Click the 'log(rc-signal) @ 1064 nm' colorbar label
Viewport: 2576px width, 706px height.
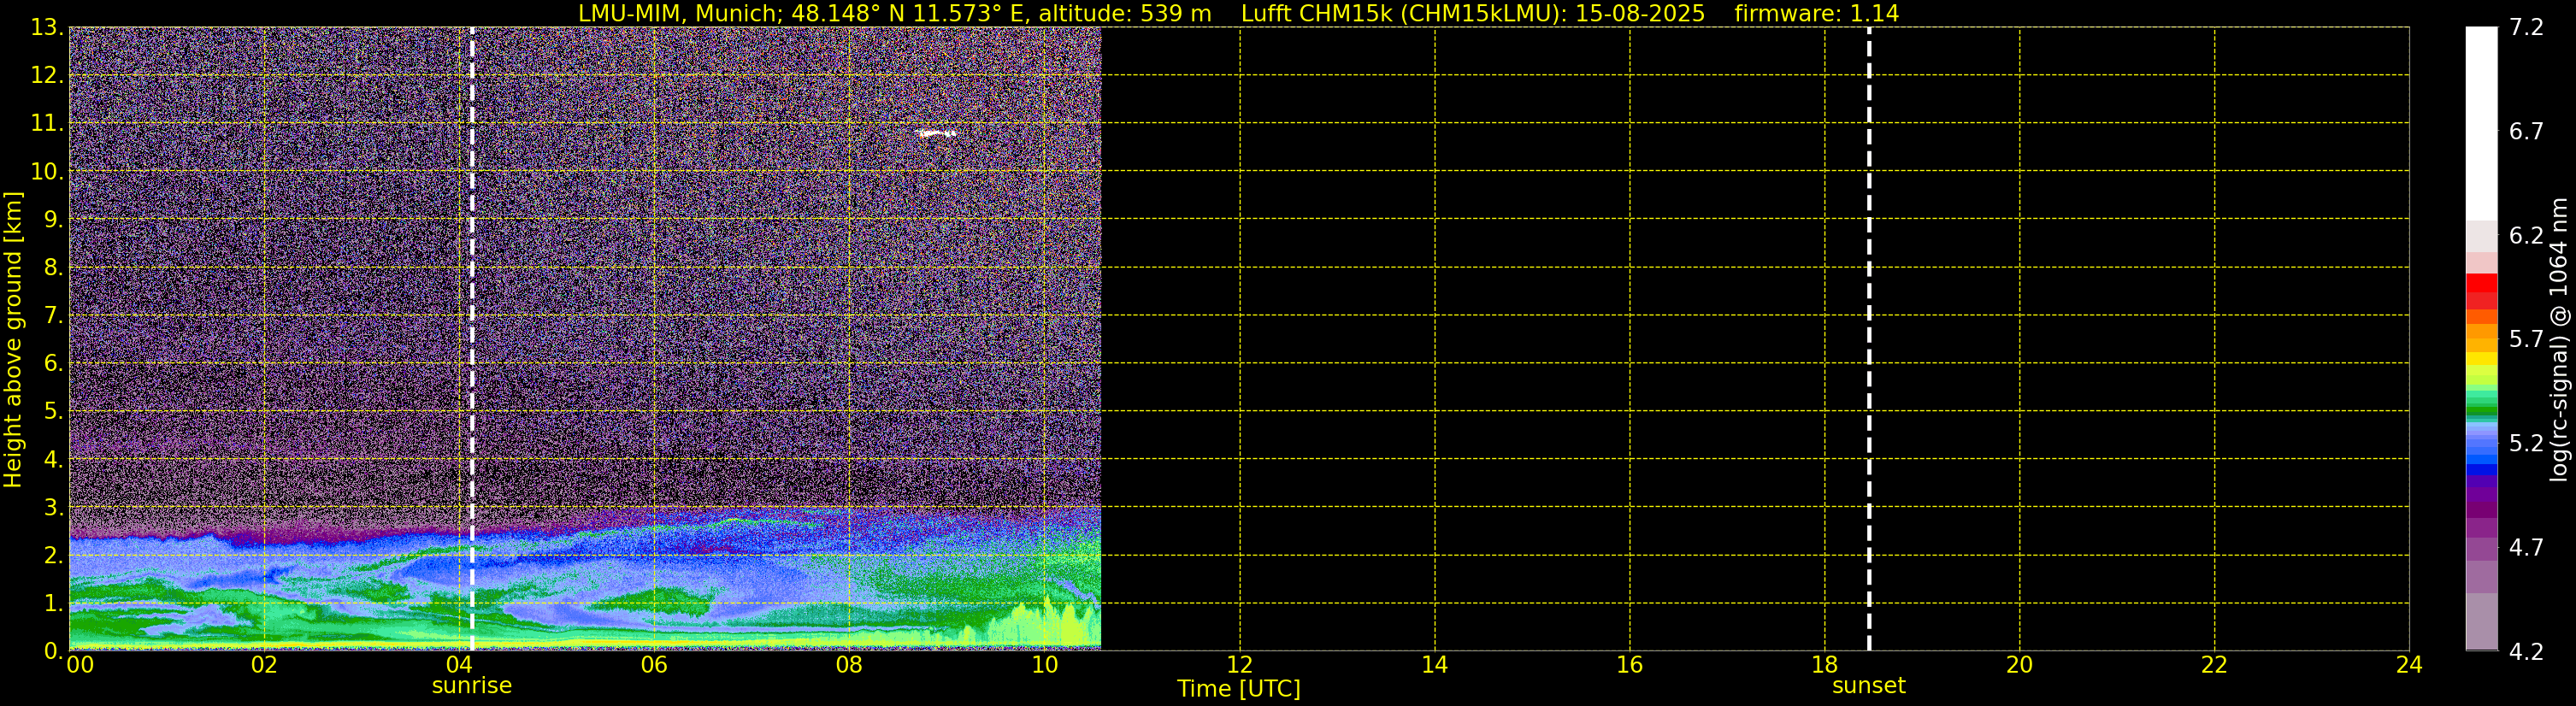coord(2558,339)
